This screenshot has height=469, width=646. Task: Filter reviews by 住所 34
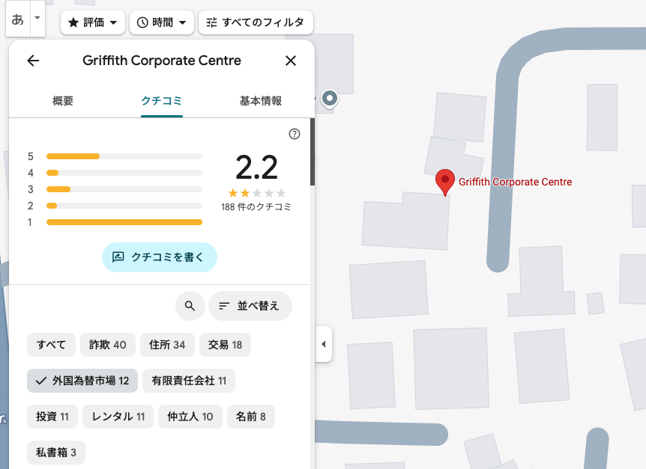(167, 345)
